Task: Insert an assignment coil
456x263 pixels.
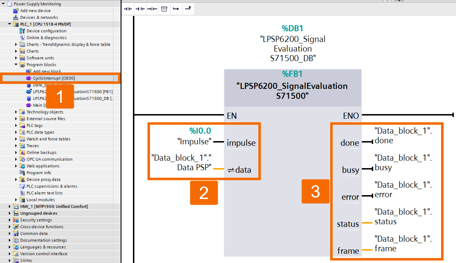Action: pos(152,9)
